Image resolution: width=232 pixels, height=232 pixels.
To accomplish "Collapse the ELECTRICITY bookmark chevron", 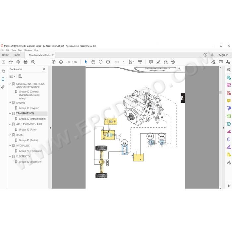I will click(x=10, y=156).
